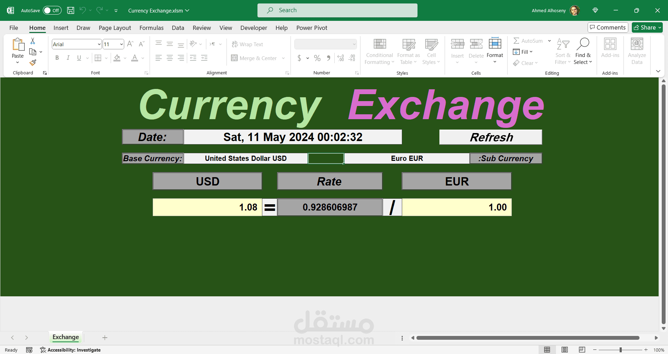Screen dimensions: 668x354
Task: Toggle Middle Align vertical alignment
Action: [170, 44]
